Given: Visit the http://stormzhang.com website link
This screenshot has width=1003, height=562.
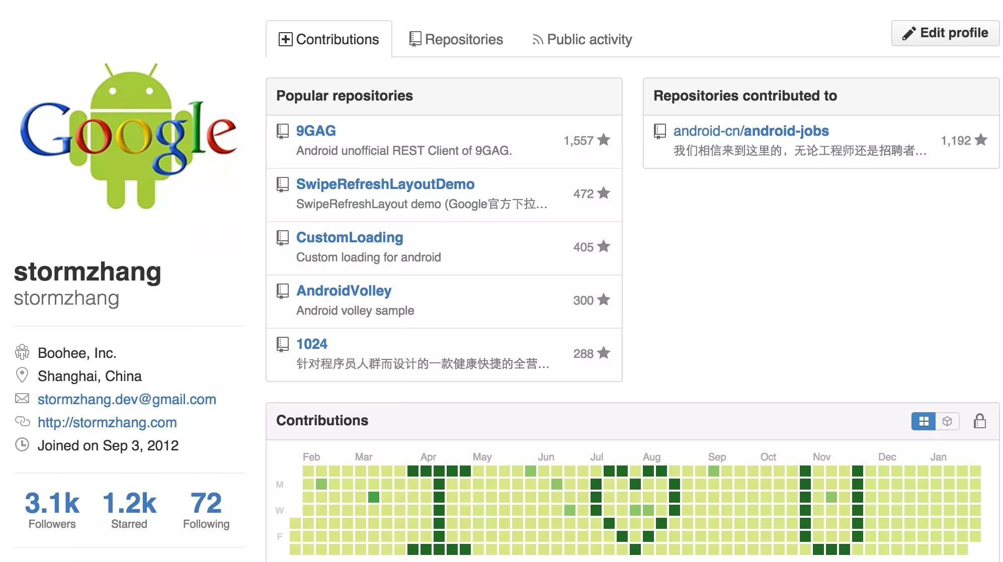Looking at the screenshot, I should pyautogui.click(x=107, y=422).
